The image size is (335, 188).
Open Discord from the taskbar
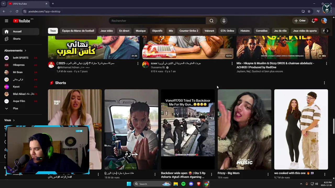[x=191, y=184]
